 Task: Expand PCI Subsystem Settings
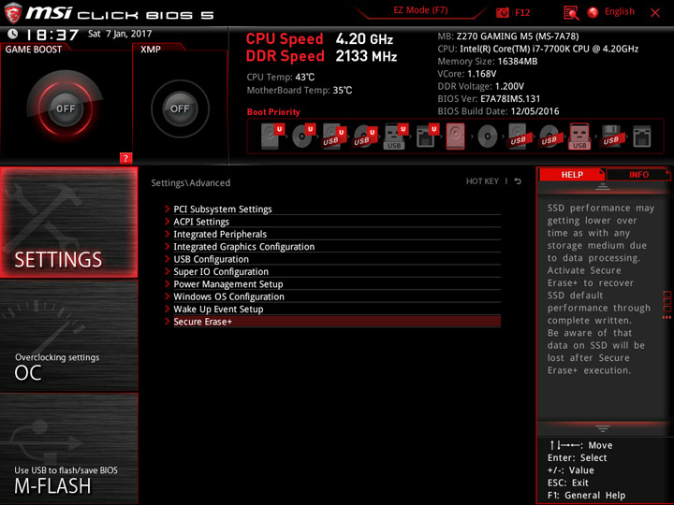(332, 209)
